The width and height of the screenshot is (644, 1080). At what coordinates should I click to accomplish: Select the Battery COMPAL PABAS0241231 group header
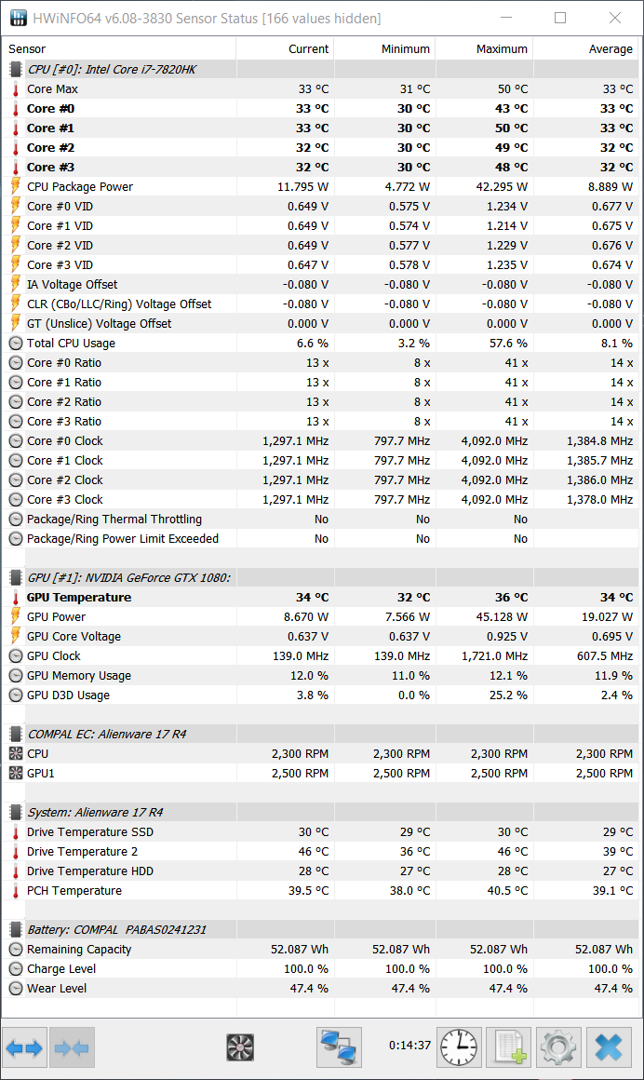pyautogui.click(x=116, y=929)
